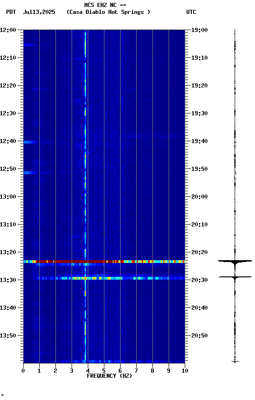Click the red broadband event band near 13:23

point(104,262)
